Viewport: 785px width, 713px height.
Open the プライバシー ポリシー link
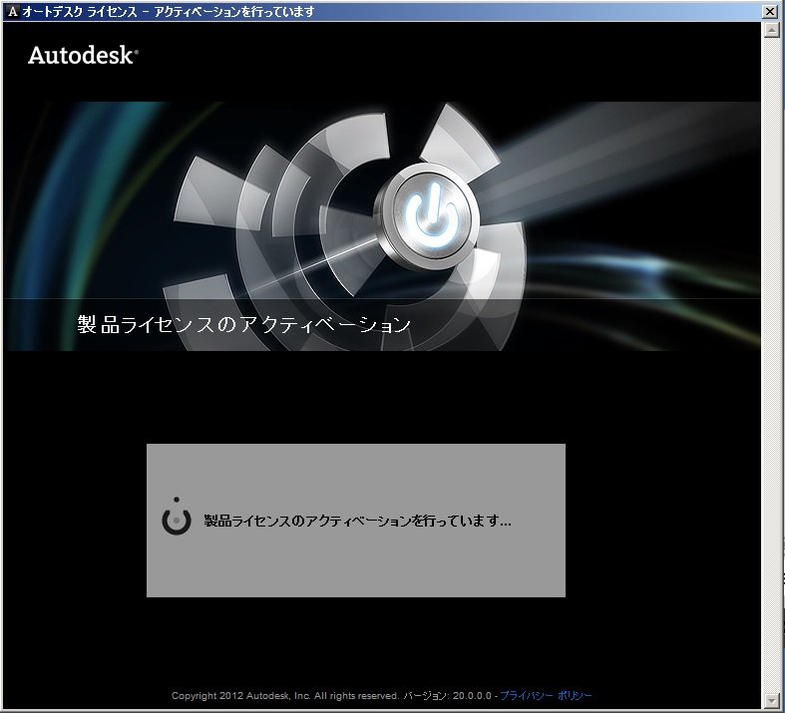(x=546, y=695)
